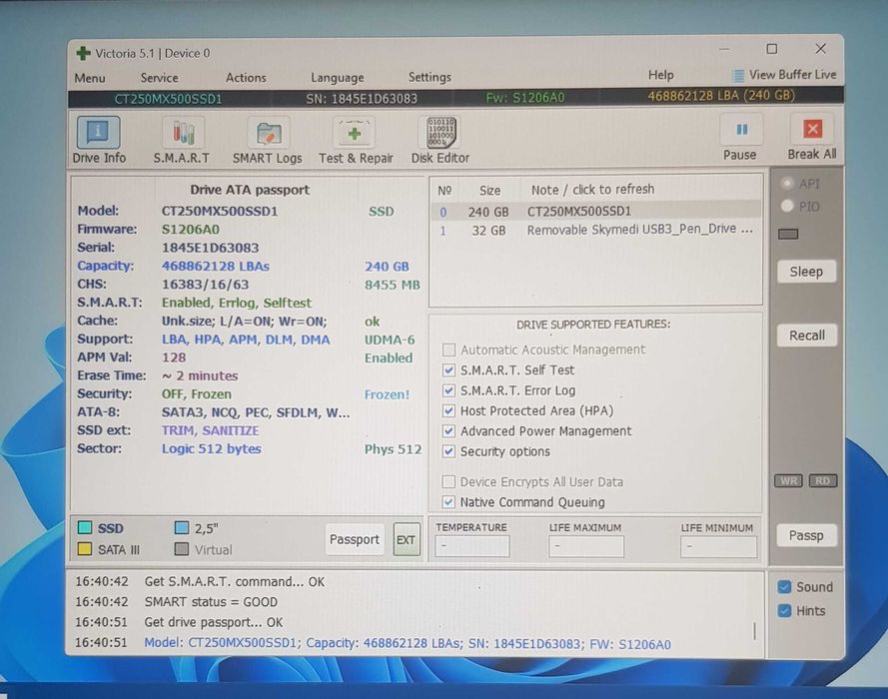The width and height of the screenshot is (888, 699).
Task: Click the cyan SSD color indicator
Action: 85,527
